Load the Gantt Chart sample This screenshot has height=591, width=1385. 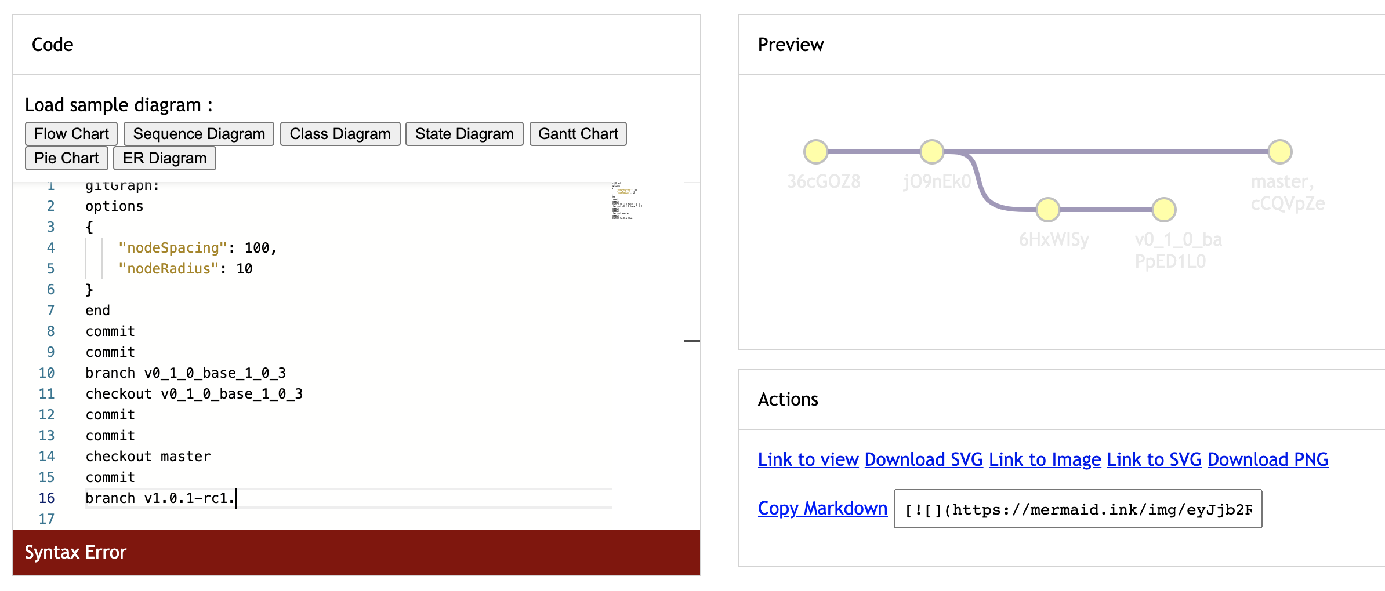tap(577, 133)
